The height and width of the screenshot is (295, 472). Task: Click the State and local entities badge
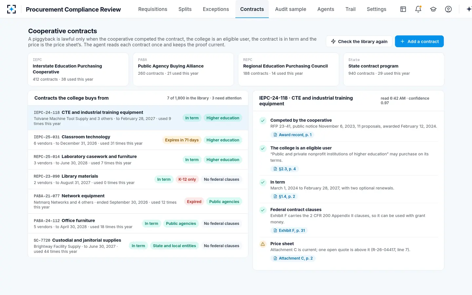point(174,246)
